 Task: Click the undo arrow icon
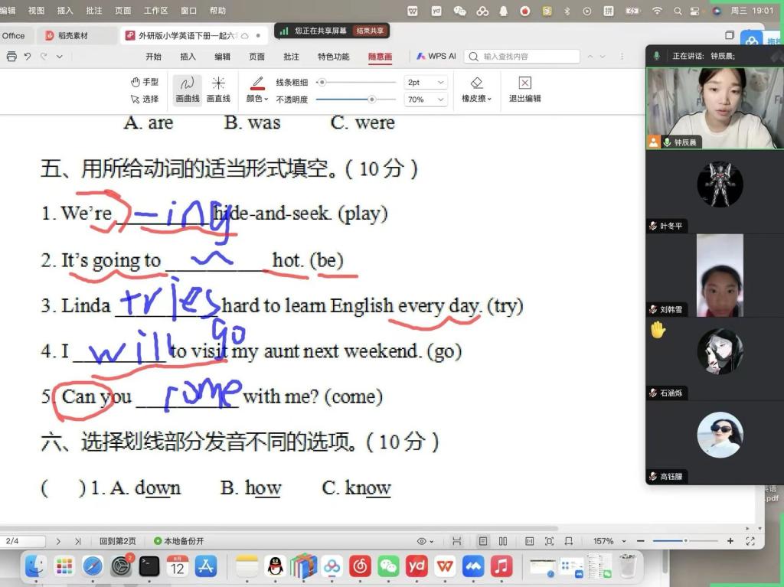[x=28, y=57]
